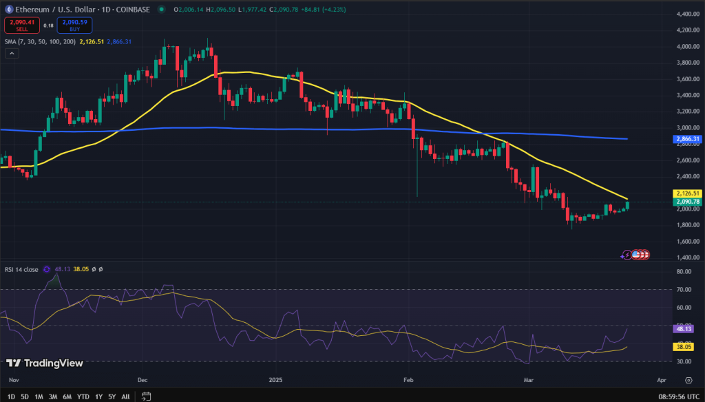The image size is (705, 402).
Task: Click the blue BUY 2,090.59 button
Action: (74, 25)
